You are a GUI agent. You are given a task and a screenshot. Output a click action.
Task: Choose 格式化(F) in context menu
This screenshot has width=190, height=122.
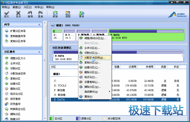(95, 77)
